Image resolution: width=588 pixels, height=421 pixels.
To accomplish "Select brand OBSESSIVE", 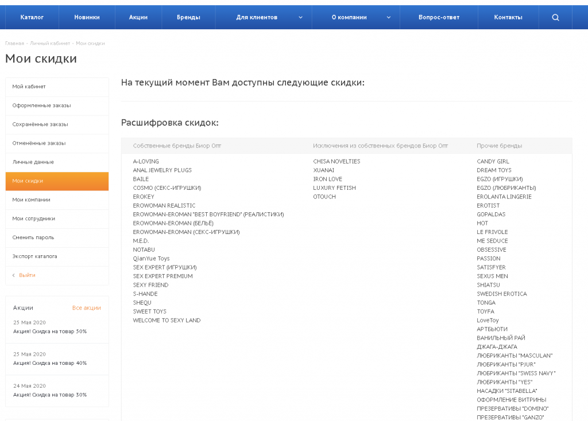I will click(492, 250).
